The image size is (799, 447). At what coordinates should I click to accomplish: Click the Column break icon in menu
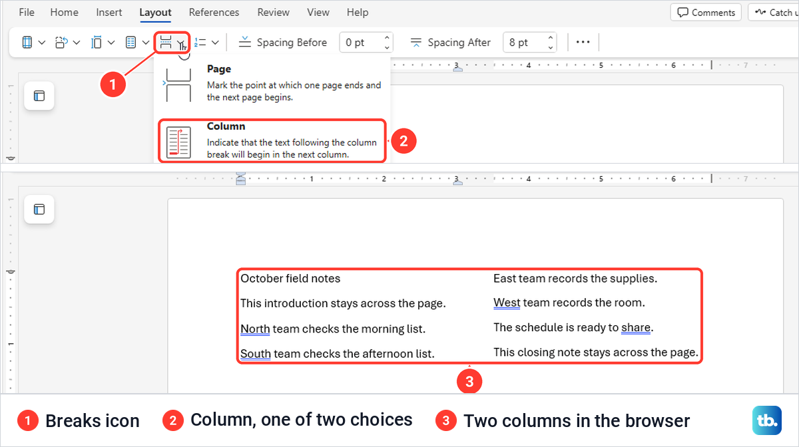(178, 141)
